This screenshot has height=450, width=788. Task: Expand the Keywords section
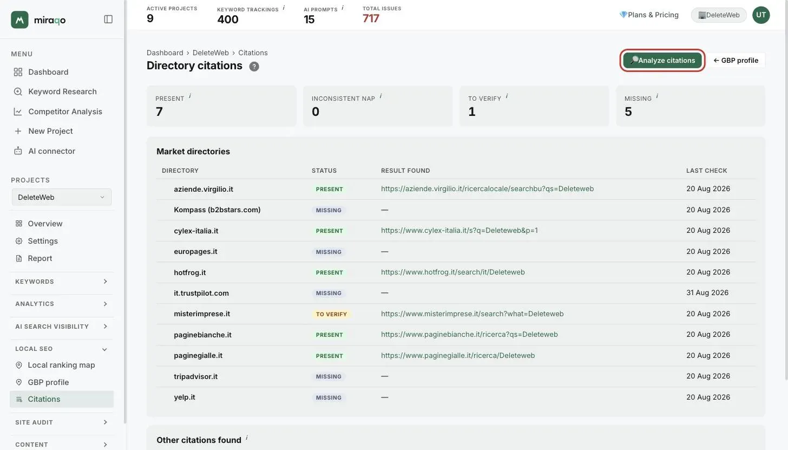[x=62, y=282]
